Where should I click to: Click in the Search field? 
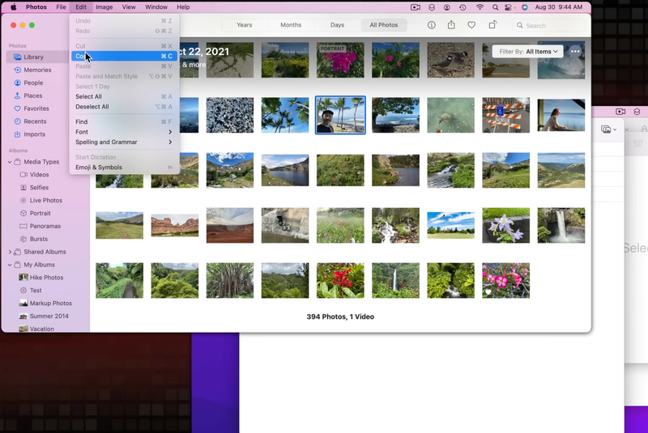(548, 26)
